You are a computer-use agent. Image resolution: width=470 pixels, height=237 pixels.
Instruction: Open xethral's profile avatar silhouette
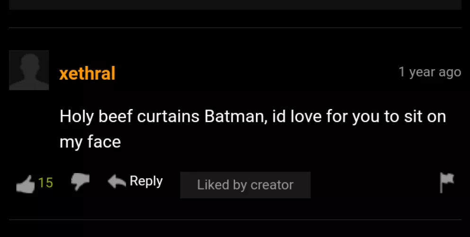29,70
